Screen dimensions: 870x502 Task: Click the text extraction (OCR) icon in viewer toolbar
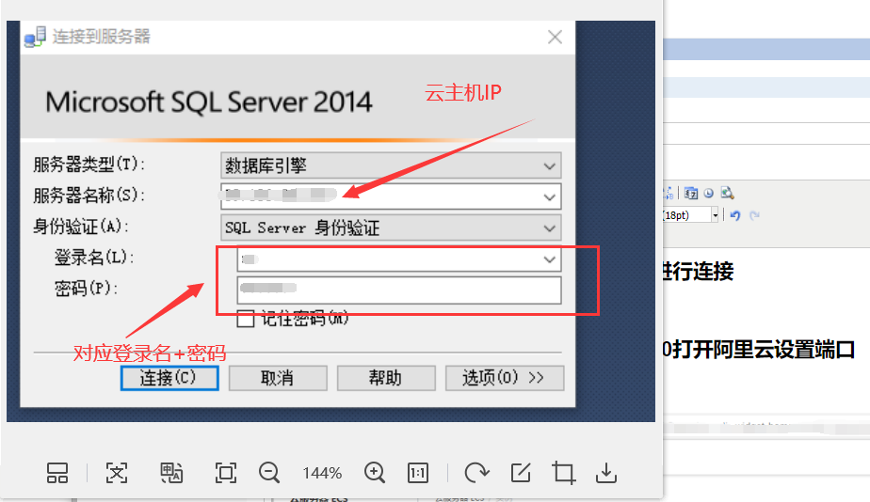(x=117, y=473)
